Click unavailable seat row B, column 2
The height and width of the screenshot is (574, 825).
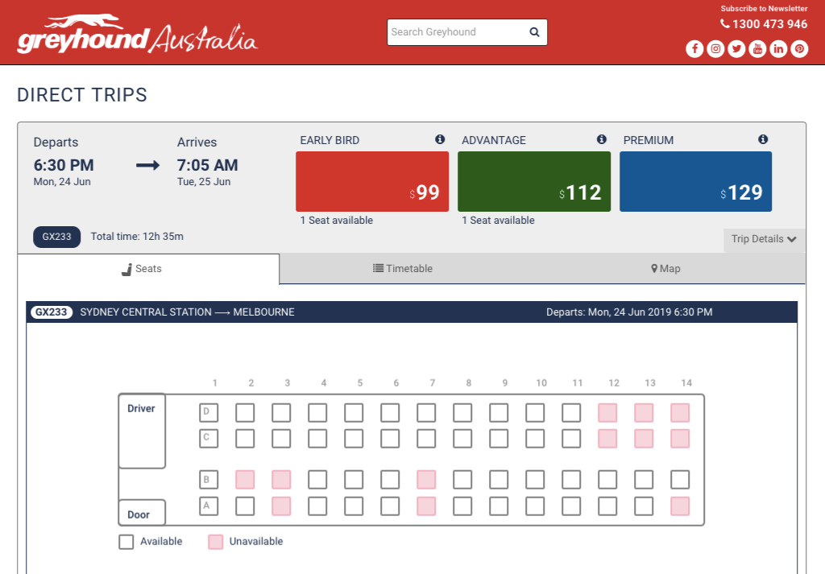click(x=245, y=479)
